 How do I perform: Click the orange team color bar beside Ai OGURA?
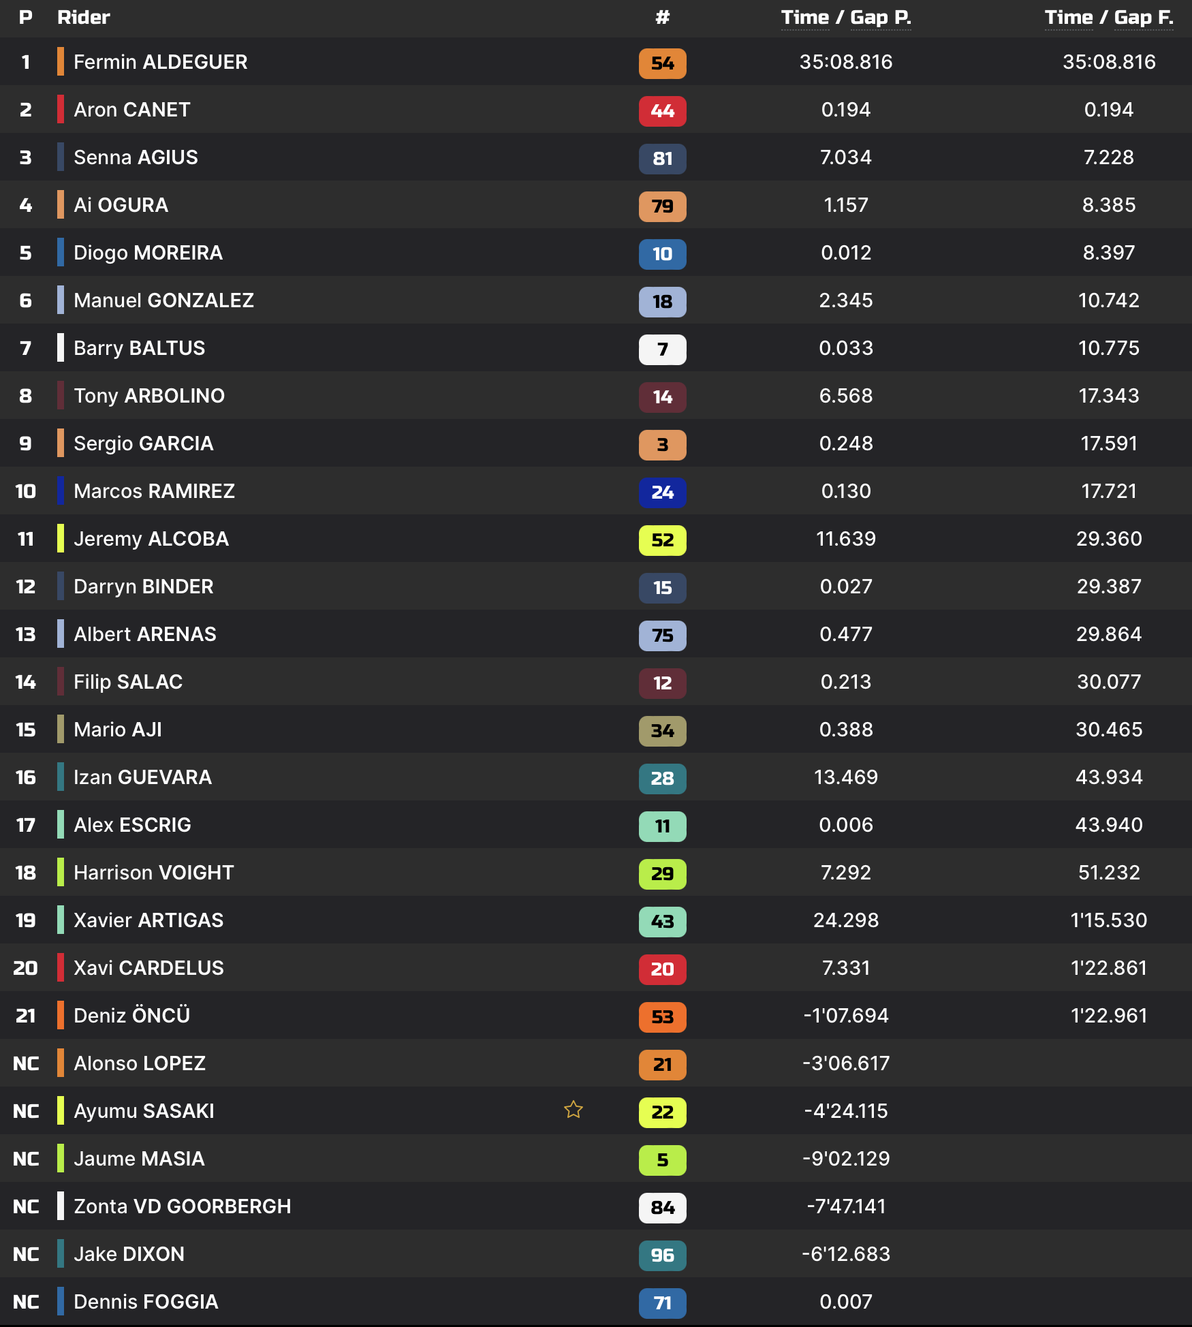61,205
